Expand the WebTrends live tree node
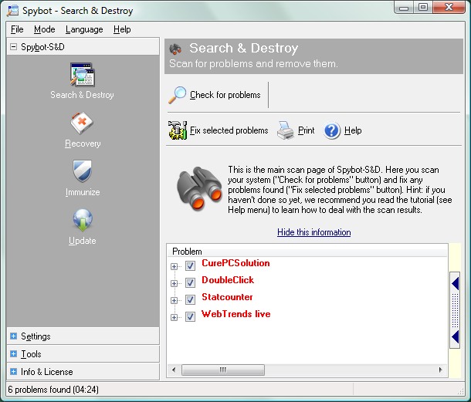 (174, 317)
